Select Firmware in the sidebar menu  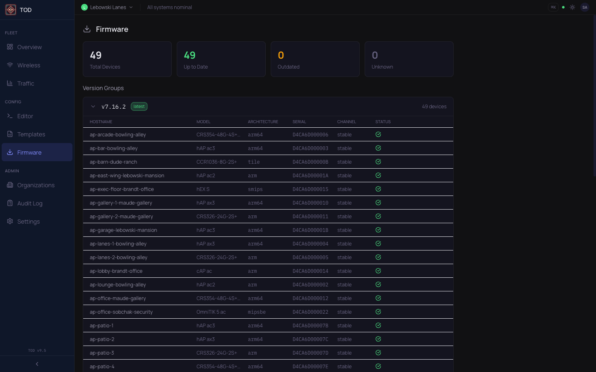[x=29, y=153]
